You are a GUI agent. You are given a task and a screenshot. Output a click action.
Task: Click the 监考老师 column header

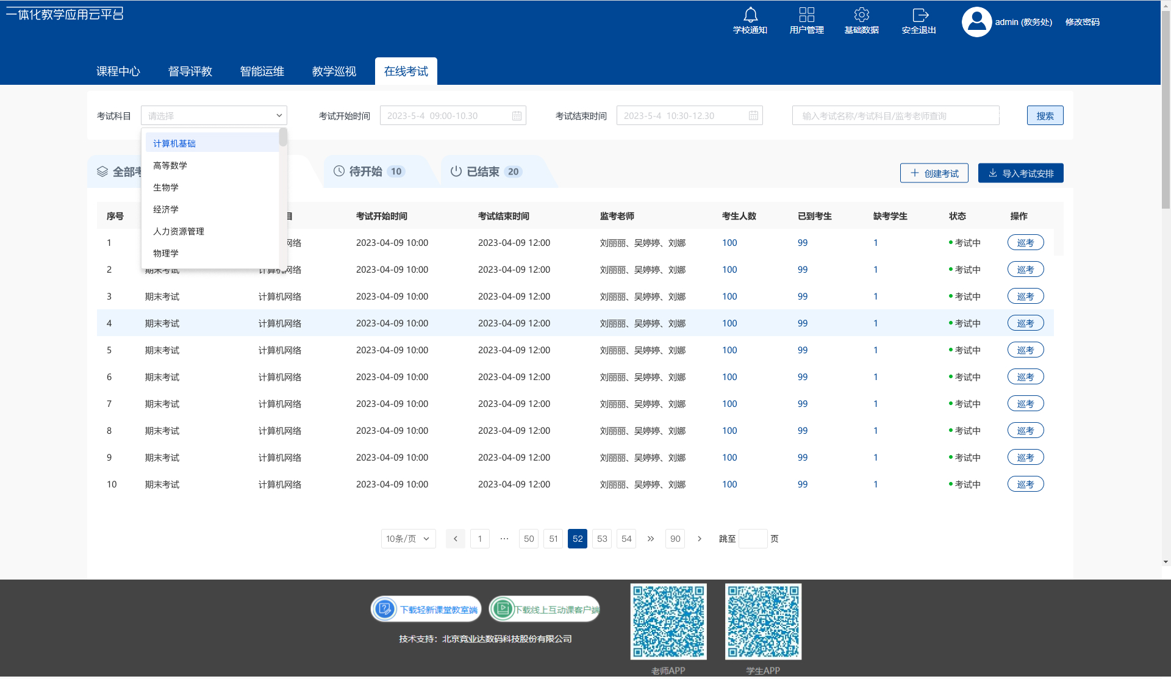tap(617, 216)
